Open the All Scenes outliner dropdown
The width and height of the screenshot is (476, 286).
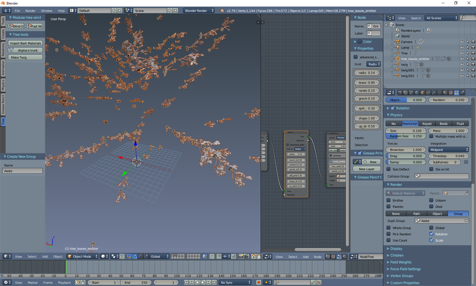click(x=441, y=18)
